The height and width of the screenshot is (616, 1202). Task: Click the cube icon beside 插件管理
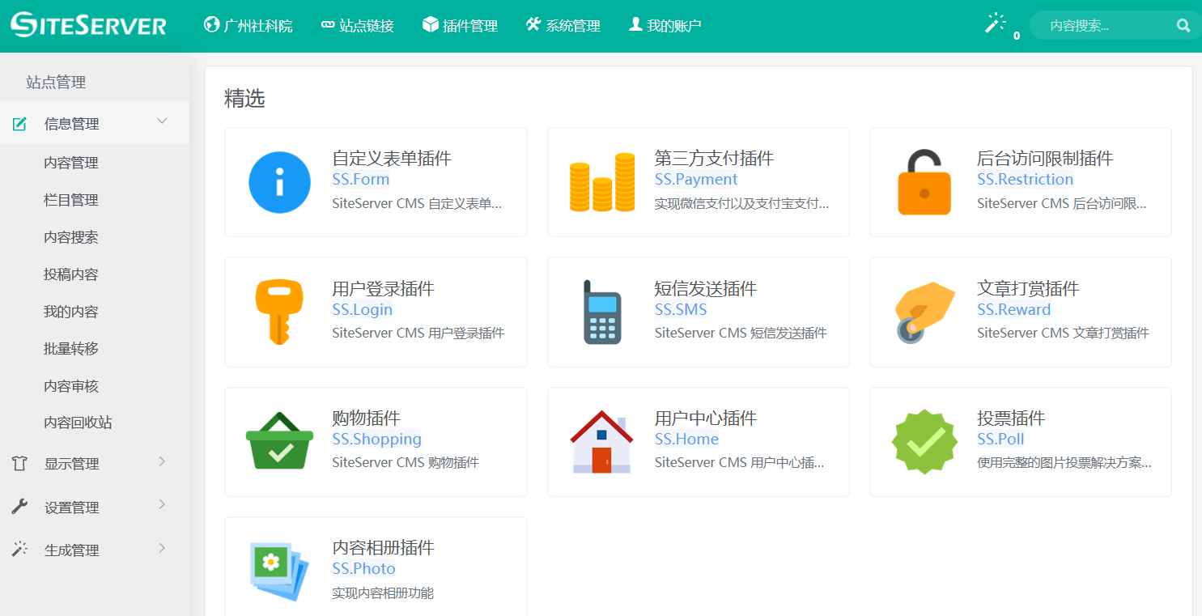pos(430,25)
